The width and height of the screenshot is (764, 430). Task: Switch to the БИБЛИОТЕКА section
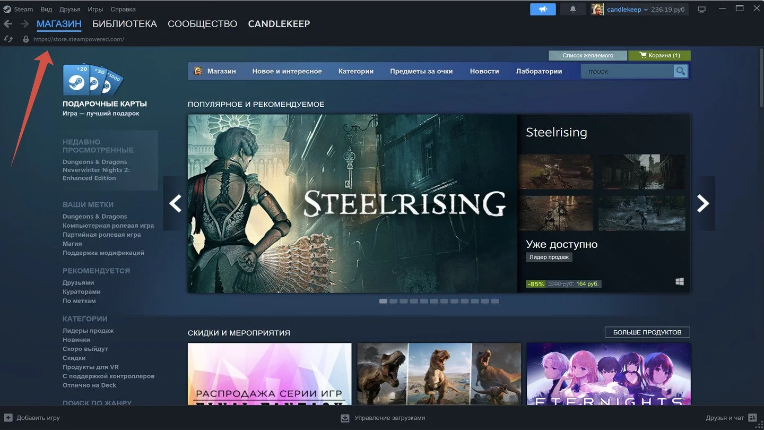[125, 24]
